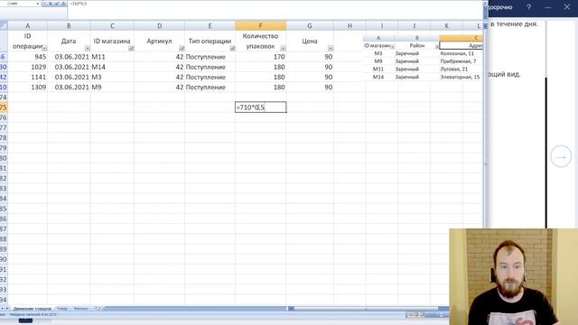
Task: Click M11 cell in ID магазина column C
Action: [x=112, y=57]
